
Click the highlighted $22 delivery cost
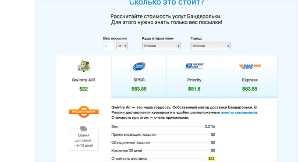(x=211, y=158)
